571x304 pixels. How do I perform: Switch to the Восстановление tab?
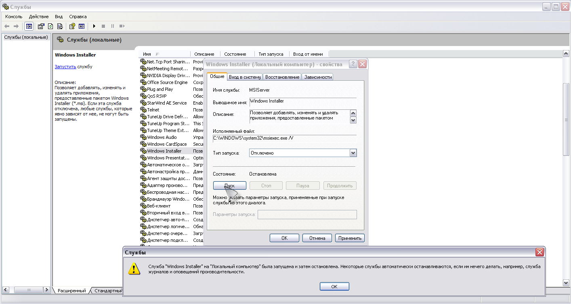[x=282, y=77]
